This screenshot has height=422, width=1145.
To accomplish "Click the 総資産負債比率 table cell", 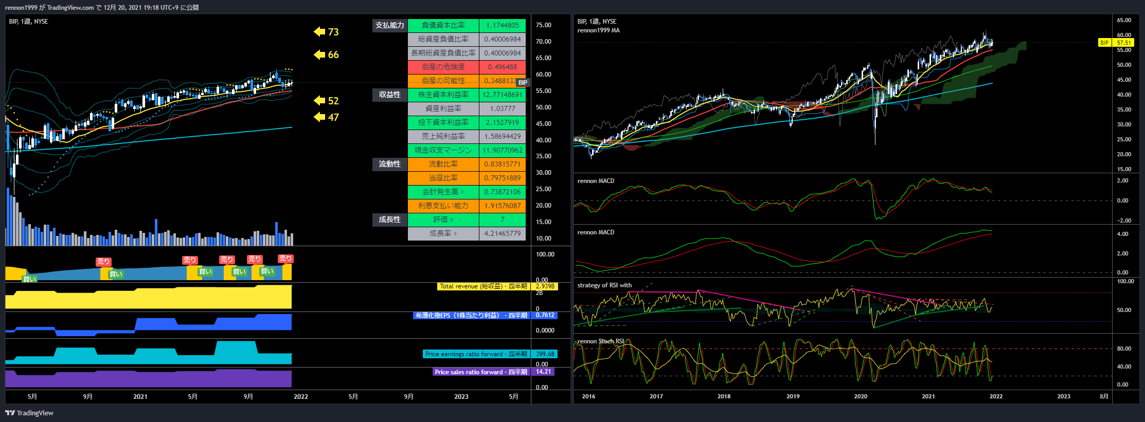I will tap(443, 39).
